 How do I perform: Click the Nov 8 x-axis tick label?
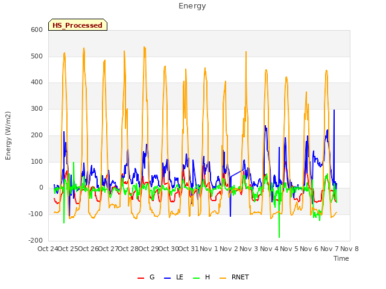click(349, 249)
